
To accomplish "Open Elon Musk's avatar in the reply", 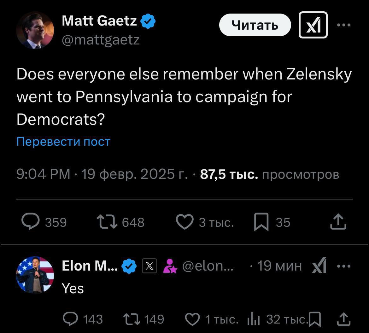I will click(x=35, y=275).
